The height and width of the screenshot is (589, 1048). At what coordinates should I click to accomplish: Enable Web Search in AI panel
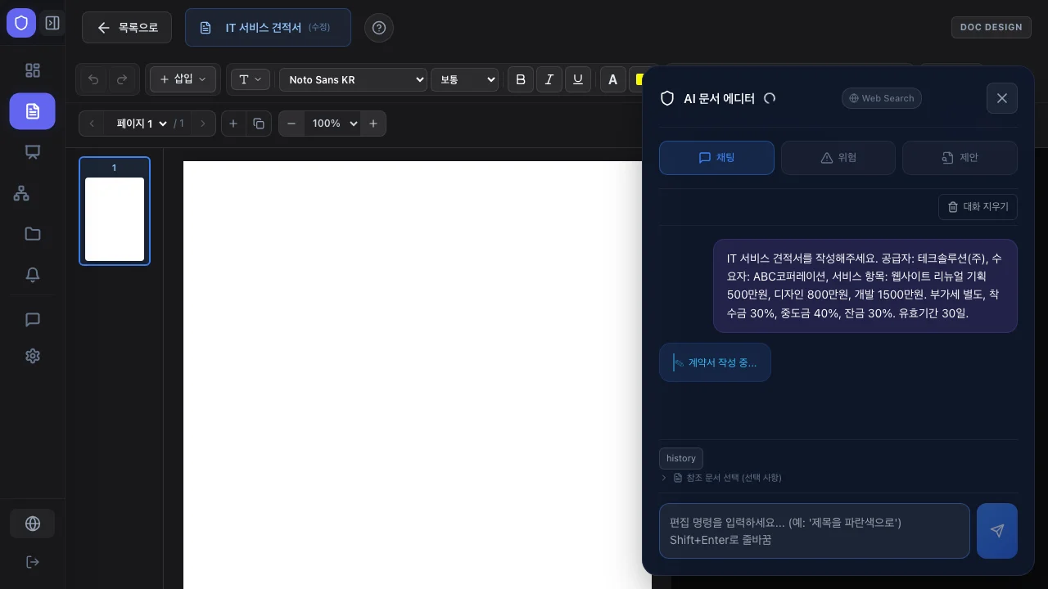point(882,98)
